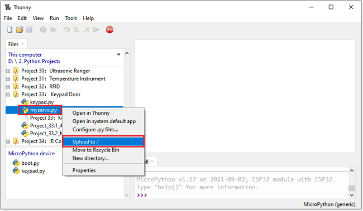Choose Configure .py files... option
Screen dimensions: 363x211
103,130
